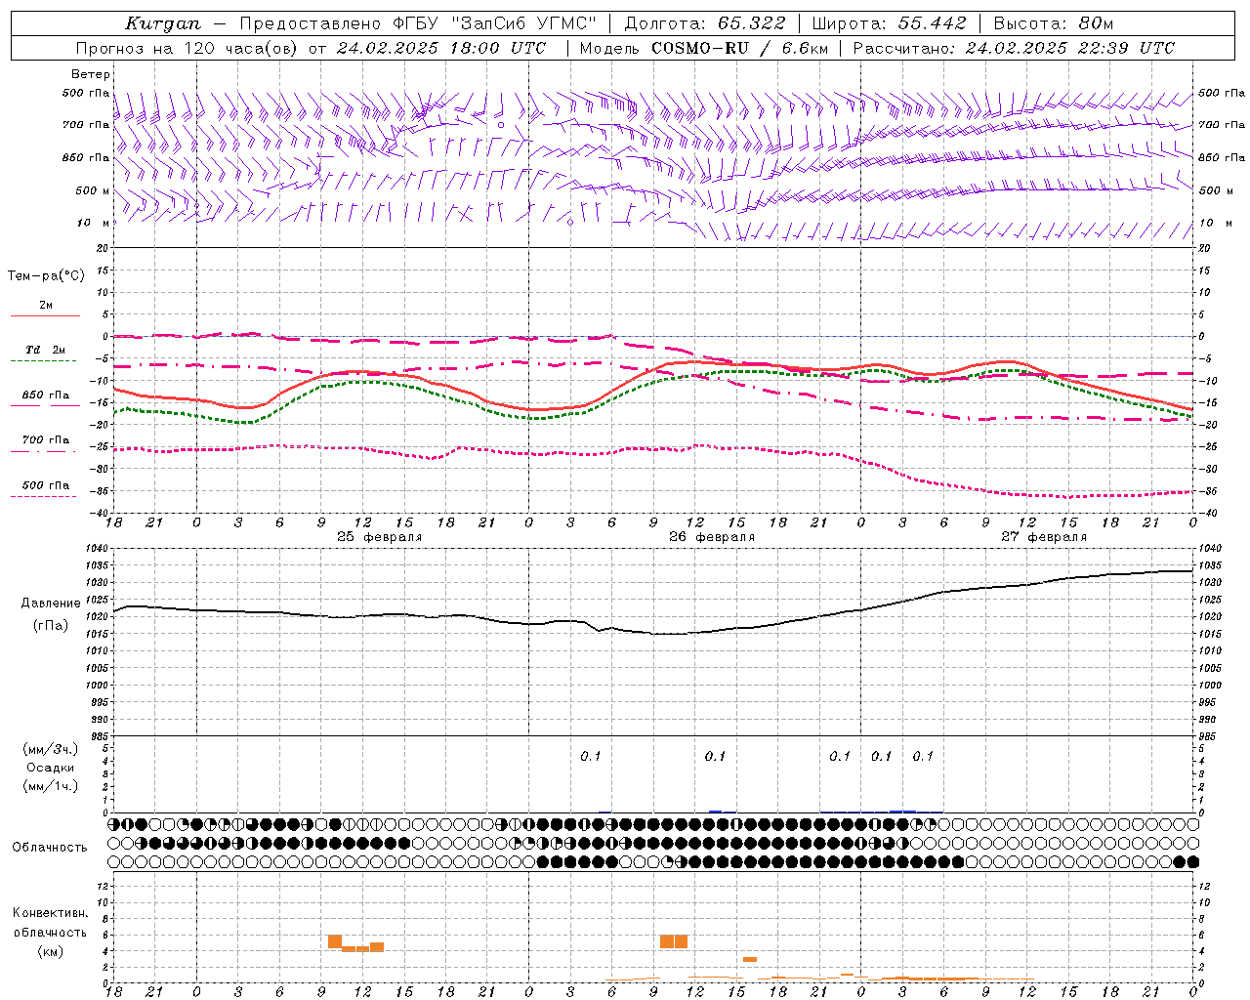Click the longitude value "Долгота: 65.322"

click(704, 23)
